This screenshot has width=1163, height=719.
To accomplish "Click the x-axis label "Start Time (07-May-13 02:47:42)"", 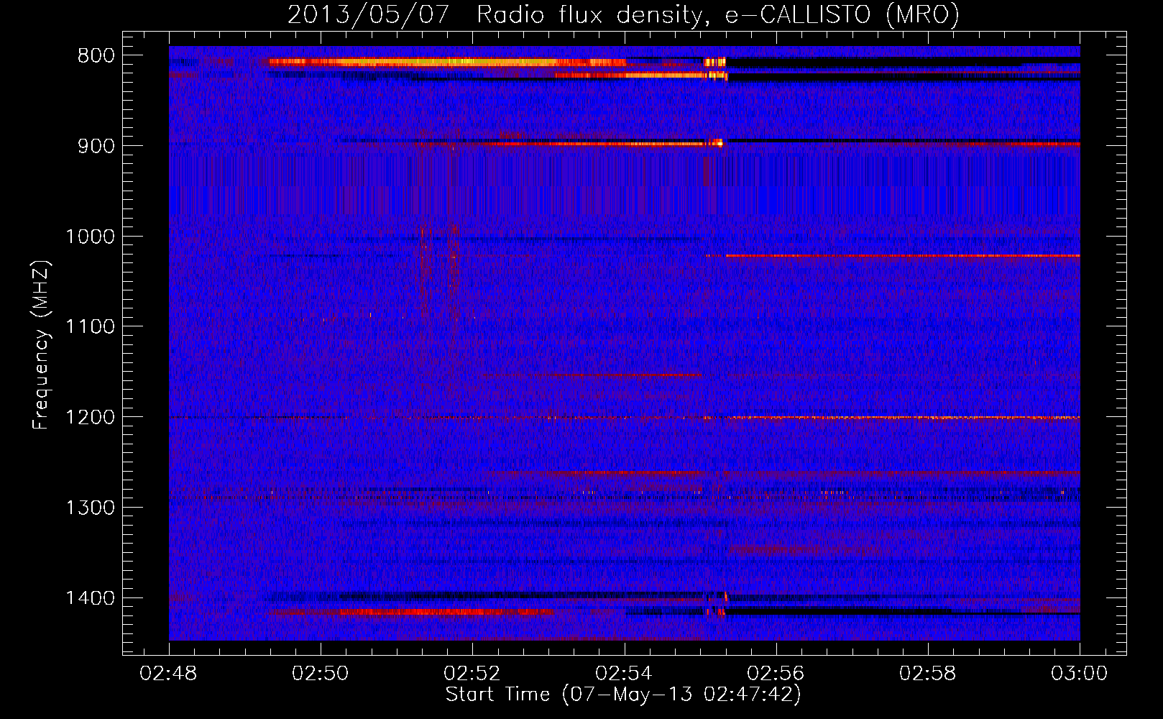I will tap(622, 695).
